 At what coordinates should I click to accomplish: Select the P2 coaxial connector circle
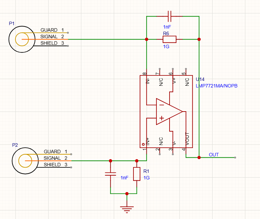point(25,161)
